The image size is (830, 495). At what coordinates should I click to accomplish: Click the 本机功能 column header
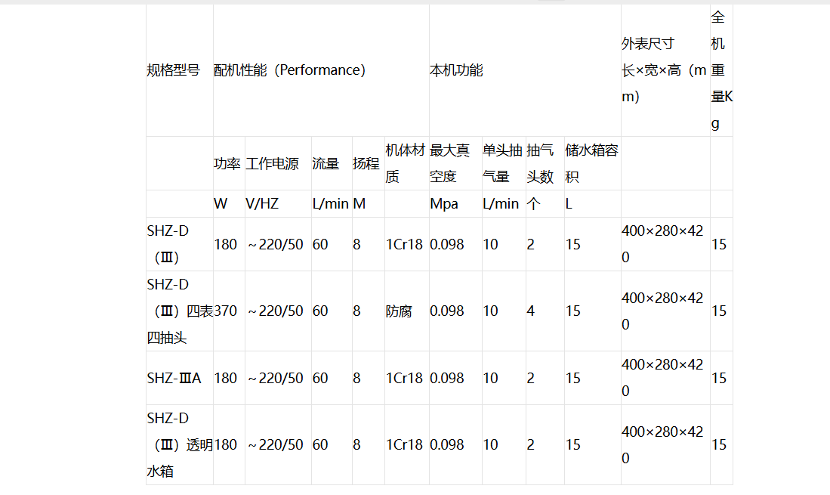(x=456, y=70)
